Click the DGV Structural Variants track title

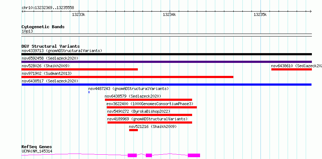click(51, 46)
